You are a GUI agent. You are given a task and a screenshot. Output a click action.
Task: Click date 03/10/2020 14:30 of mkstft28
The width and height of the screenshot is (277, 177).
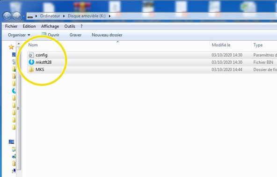click(x=227, y=62)
